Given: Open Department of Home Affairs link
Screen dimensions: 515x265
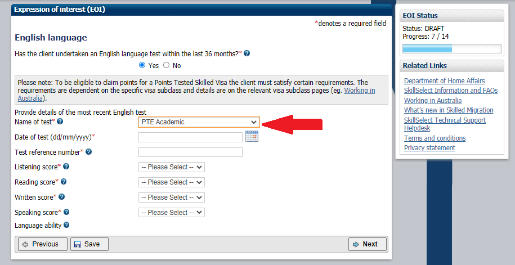Looking at the screenshot, I should [x=444, y=81].
